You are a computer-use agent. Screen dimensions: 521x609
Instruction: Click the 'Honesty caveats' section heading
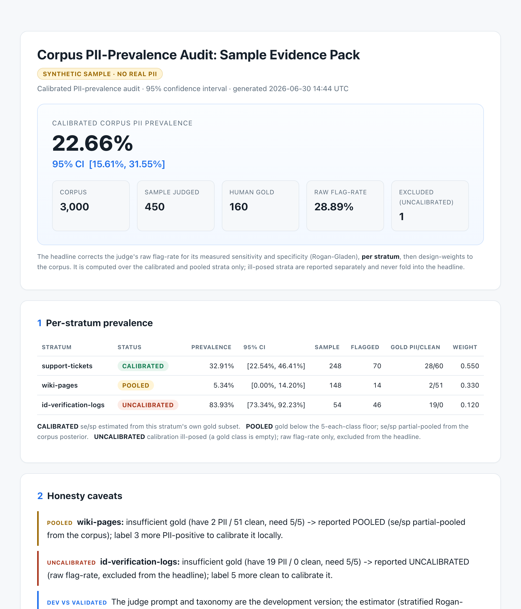click(85, 496)
